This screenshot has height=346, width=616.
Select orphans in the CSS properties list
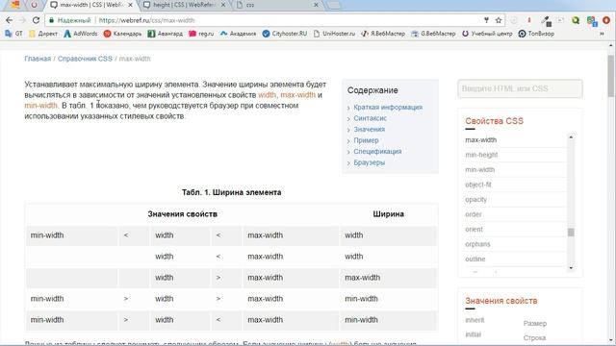tap(477, 244)
